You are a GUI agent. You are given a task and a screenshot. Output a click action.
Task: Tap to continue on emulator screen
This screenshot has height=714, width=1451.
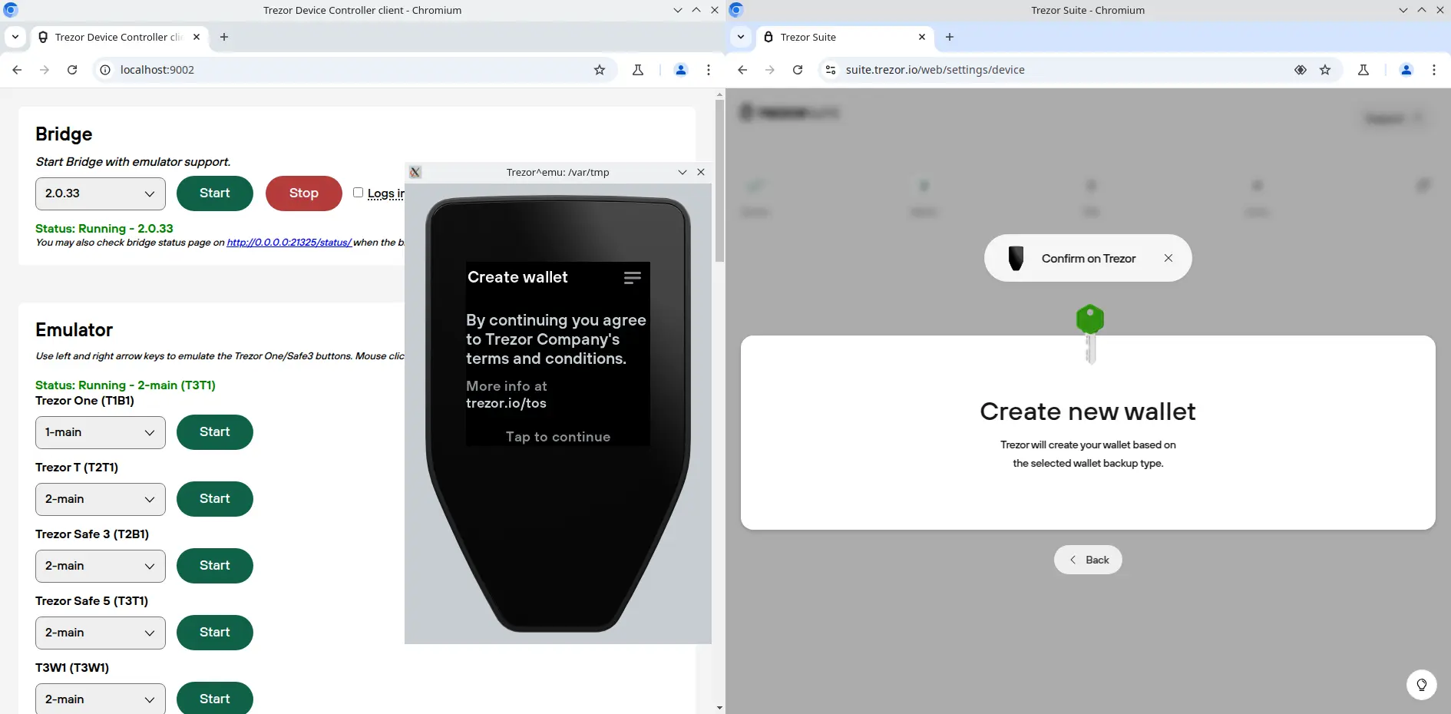point(558,437)
